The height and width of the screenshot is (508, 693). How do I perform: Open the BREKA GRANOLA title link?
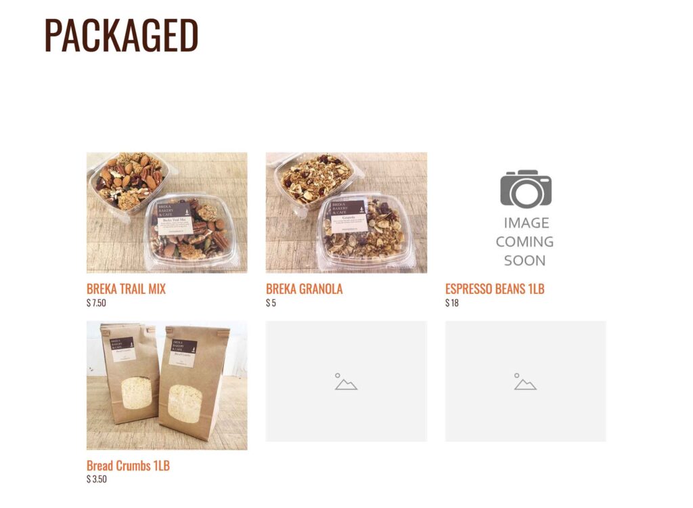point(304,289)
